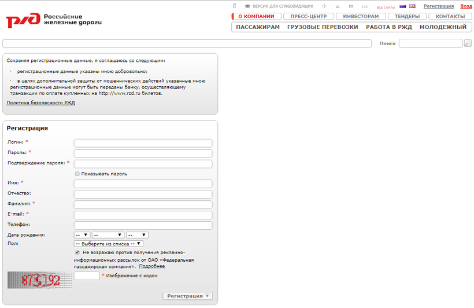Open the site map cross-arrows icon
This screenshot has height=308, width=474.
click(x=324, y=6)
